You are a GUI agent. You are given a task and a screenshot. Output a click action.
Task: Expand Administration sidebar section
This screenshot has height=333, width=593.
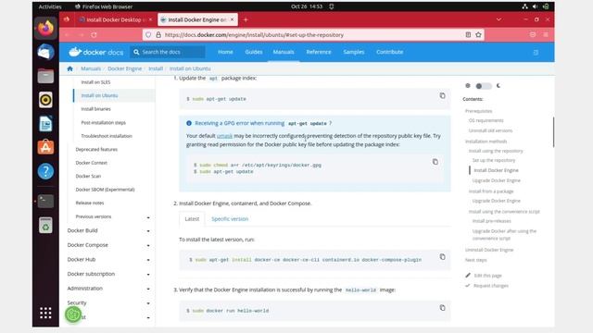[148, 289]
